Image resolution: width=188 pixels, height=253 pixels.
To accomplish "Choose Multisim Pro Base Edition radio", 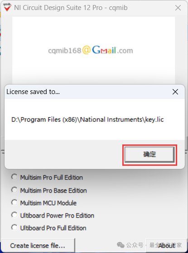I will pyautogui.click(x=49, y=190).
